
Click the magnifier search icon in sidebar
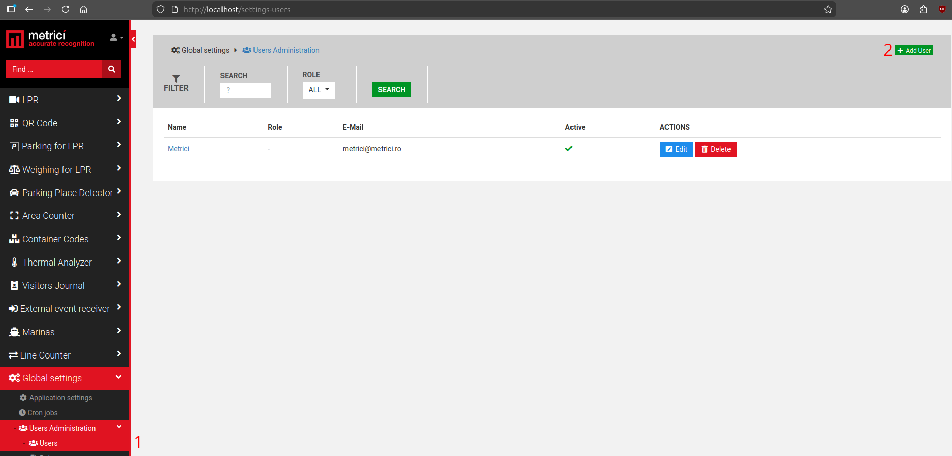coord(112,69)
